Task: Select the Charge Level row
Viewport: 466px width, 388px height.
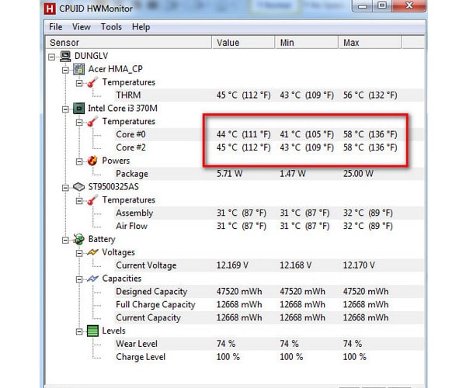Action: pyautogui.click(x=269, y=357)
